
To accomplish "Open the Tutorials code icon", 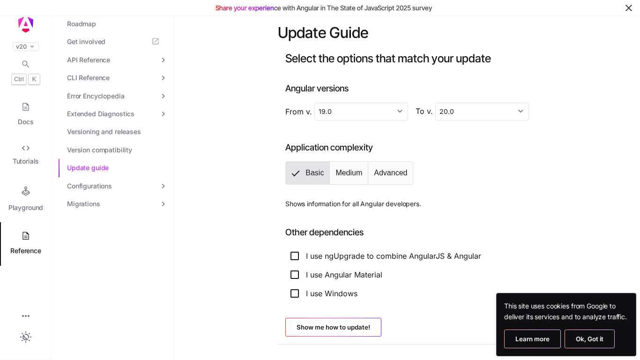I will click(26, 148).
